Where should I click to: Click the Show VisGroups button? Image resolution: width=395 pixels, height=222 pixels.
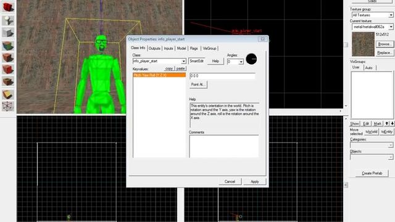click(354, 123)
